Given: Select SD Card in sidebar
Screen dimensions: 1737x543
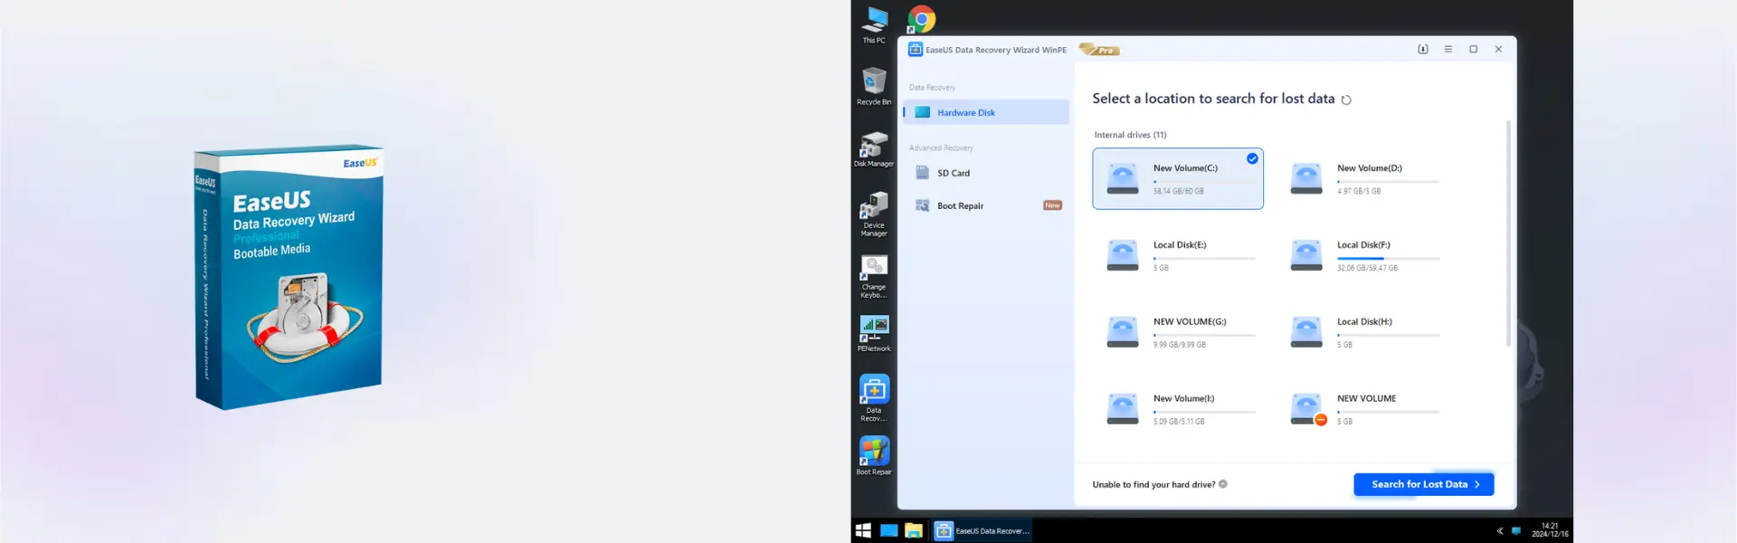Looking at the screenshot, I should coord(986,173).
